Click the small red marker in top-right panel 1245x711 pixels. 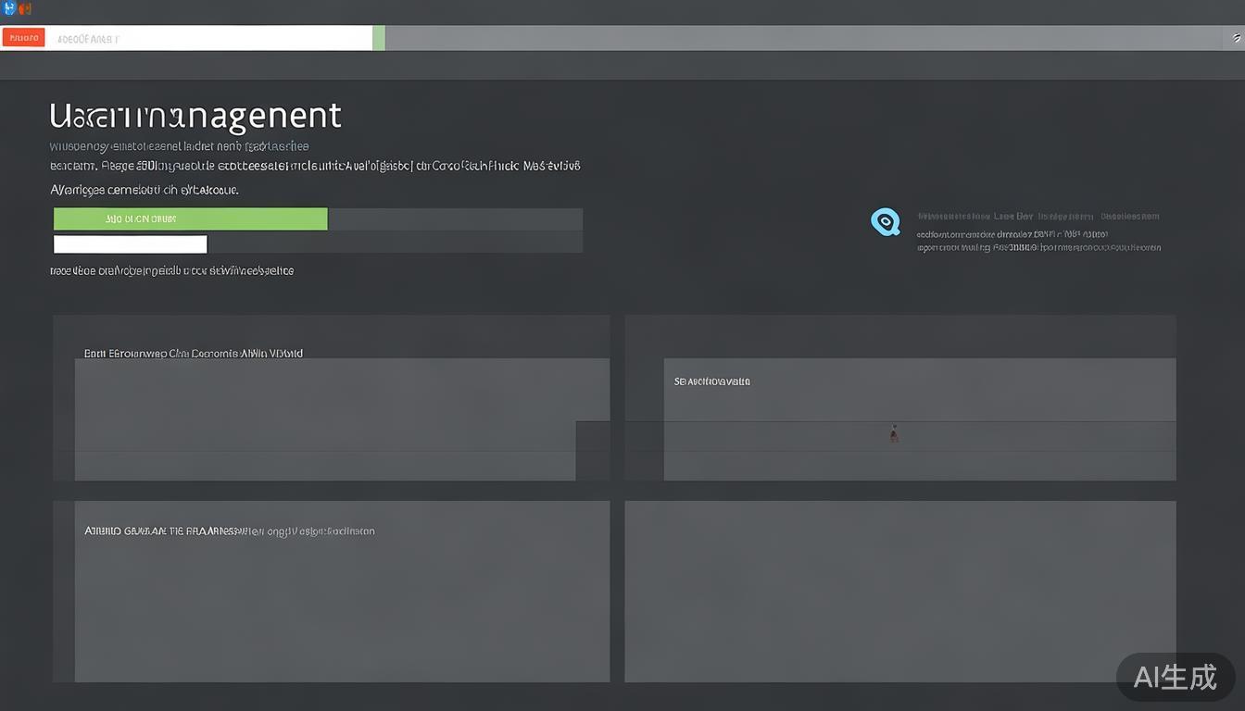893,432
